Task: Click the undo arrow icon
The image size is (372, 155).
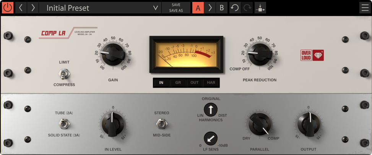Action: point(235,8)
